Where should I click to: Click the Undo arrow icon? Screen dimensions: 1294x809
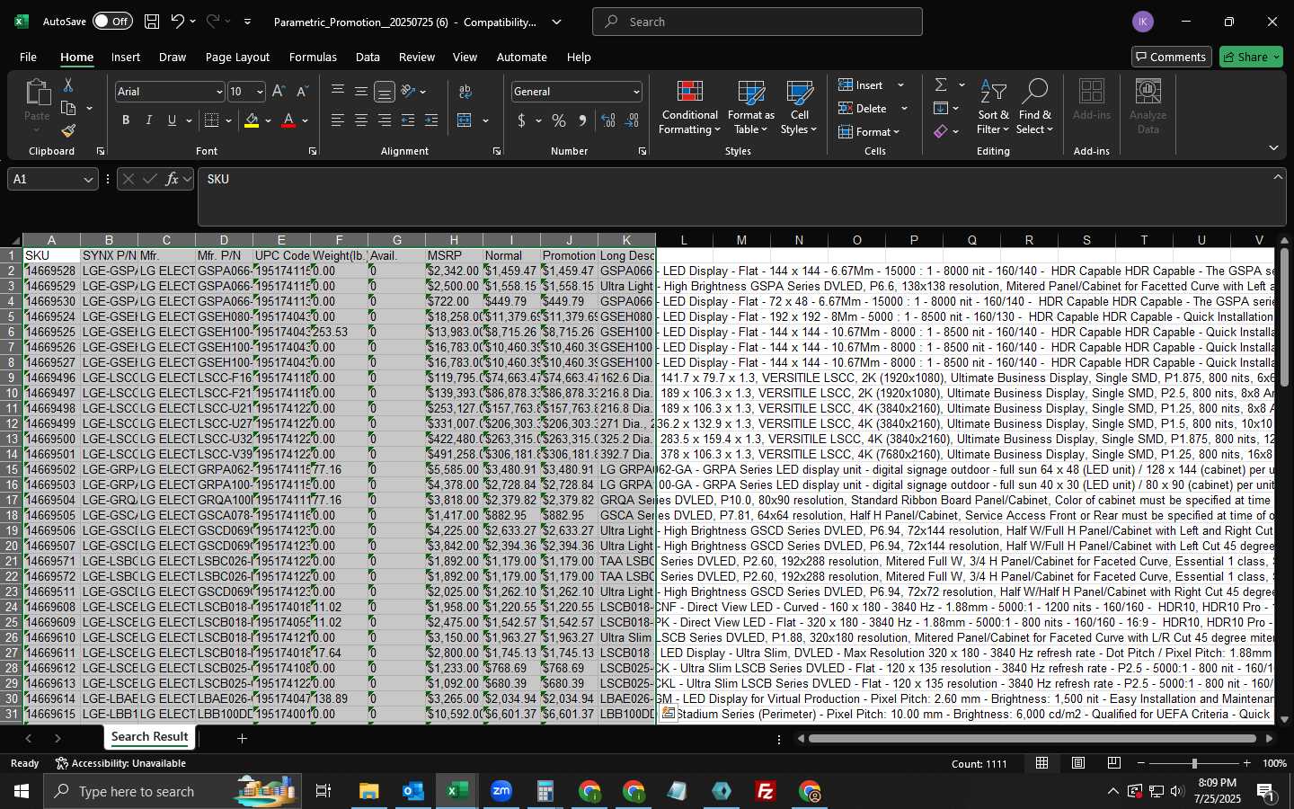(178, 22)
